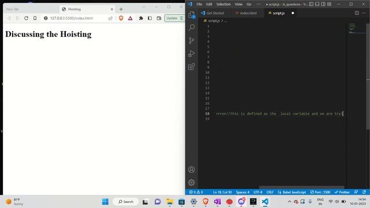The height and width of the screenshot is (208, 370).
Task: Open the Extensions panel
Action: click(191, 67)
